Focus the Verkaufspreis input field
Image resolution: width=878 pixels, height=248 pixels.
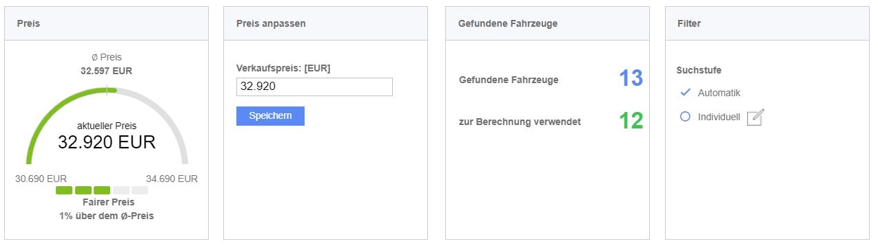tap(314, 87)
